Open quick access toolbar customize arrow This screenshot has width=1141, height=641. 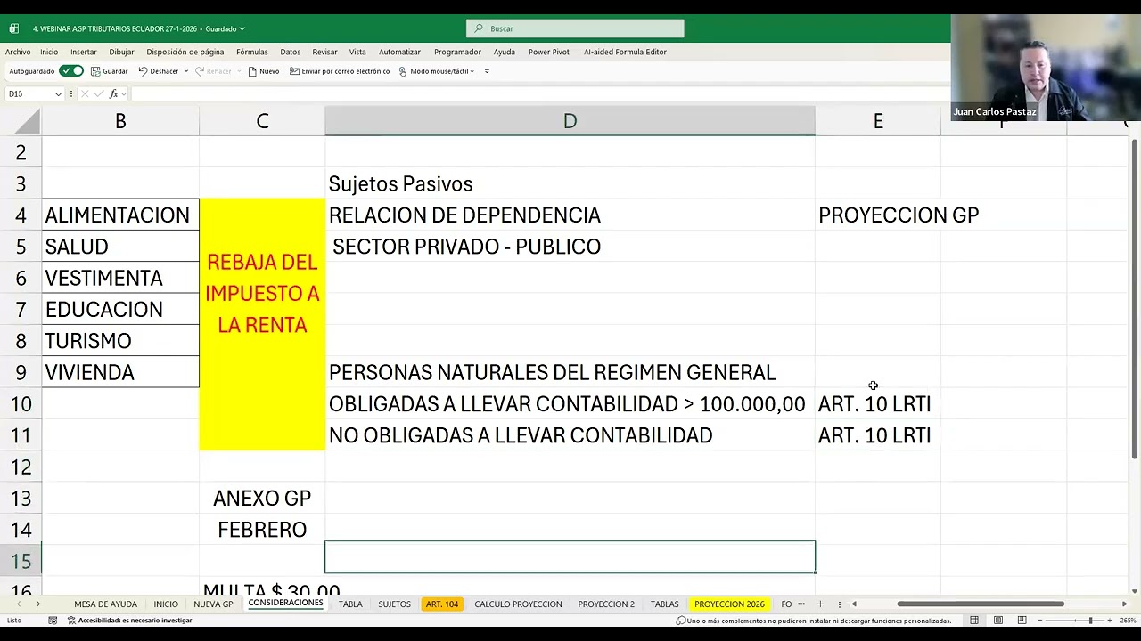point(487,71)
